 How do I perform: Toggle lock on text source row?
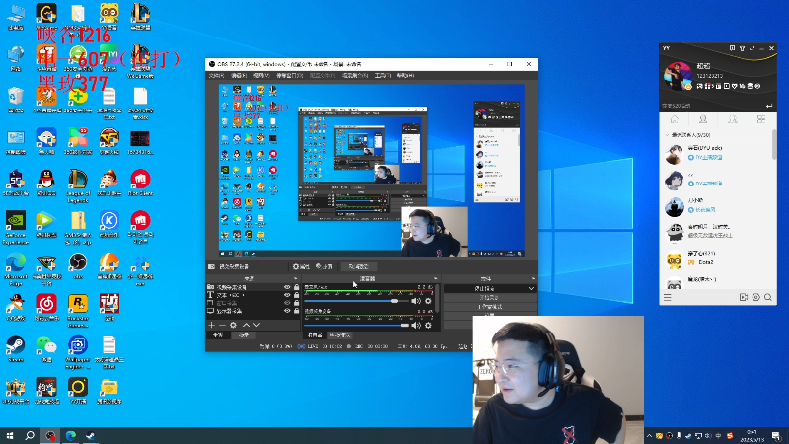[x=297, y=295]
